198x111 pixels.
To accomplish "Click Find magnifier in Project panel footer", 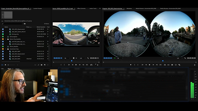I will [x=38, y=65].
